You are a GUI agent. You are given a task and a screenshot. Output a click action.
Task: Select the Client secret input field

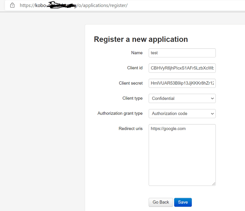tap(182, 83)
